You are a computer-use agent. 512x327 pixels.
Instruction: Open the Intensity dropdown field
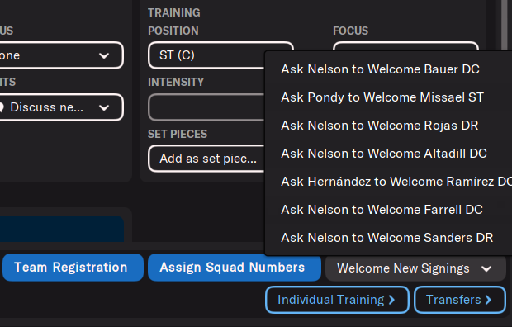point(206,107)
